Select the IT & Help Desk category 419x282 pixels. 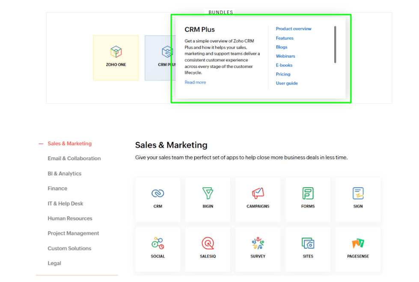pos(65,203)
